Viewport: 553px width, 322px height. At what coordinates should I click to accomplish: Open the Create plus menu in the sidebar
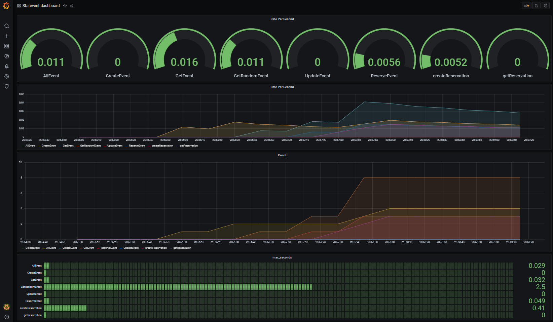pyautogui.click(x=6, y=36)
